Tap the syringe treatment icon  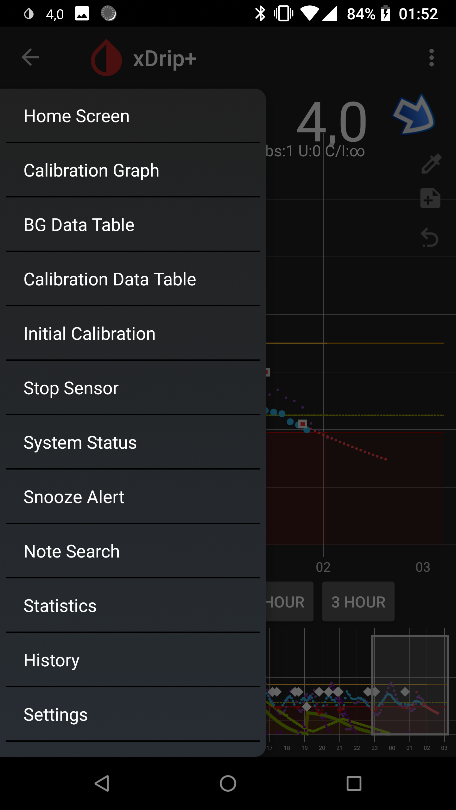[431, 163]
